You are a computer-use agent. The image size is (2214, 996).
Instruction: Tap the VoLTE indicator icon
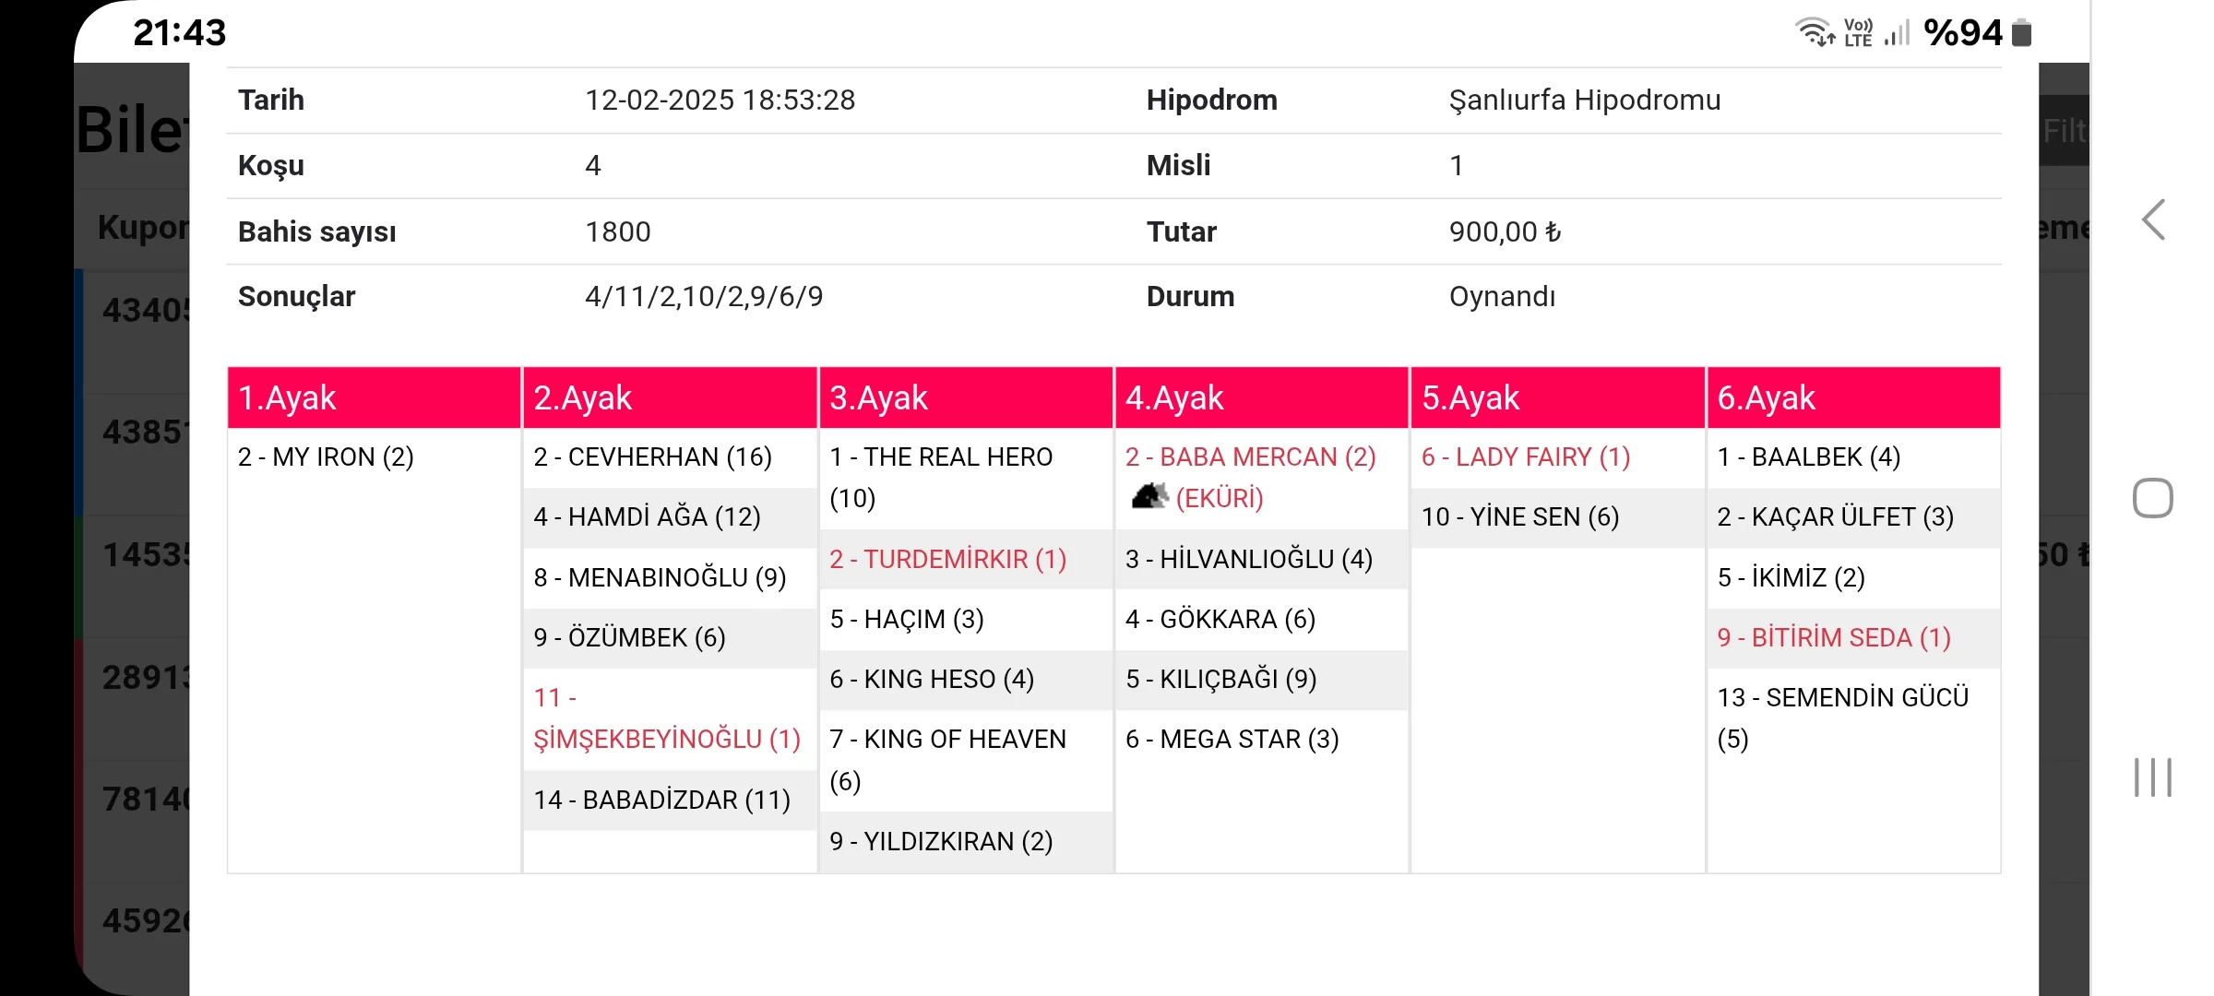pos(1858,32)
